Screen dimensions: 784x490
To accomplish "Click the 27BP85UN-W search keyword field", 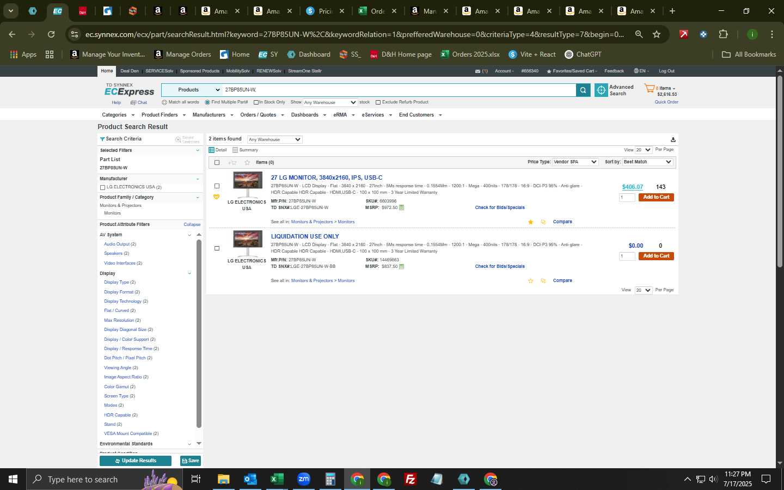I will (x=399, y=90).
